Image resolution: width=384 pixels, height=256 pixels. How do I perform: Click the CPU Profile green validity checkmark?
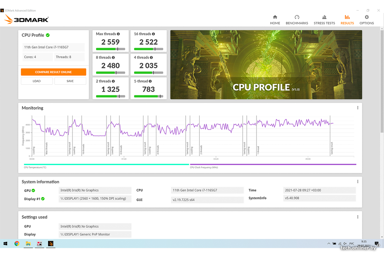48,35
